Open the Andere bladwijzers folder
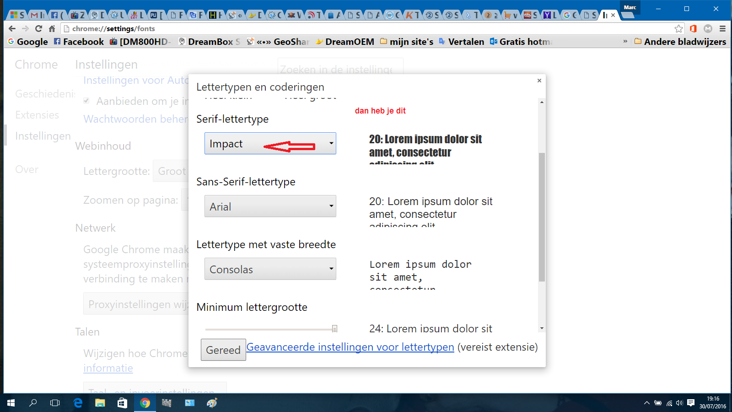732x412 pixels. click(x=680, y=42)
